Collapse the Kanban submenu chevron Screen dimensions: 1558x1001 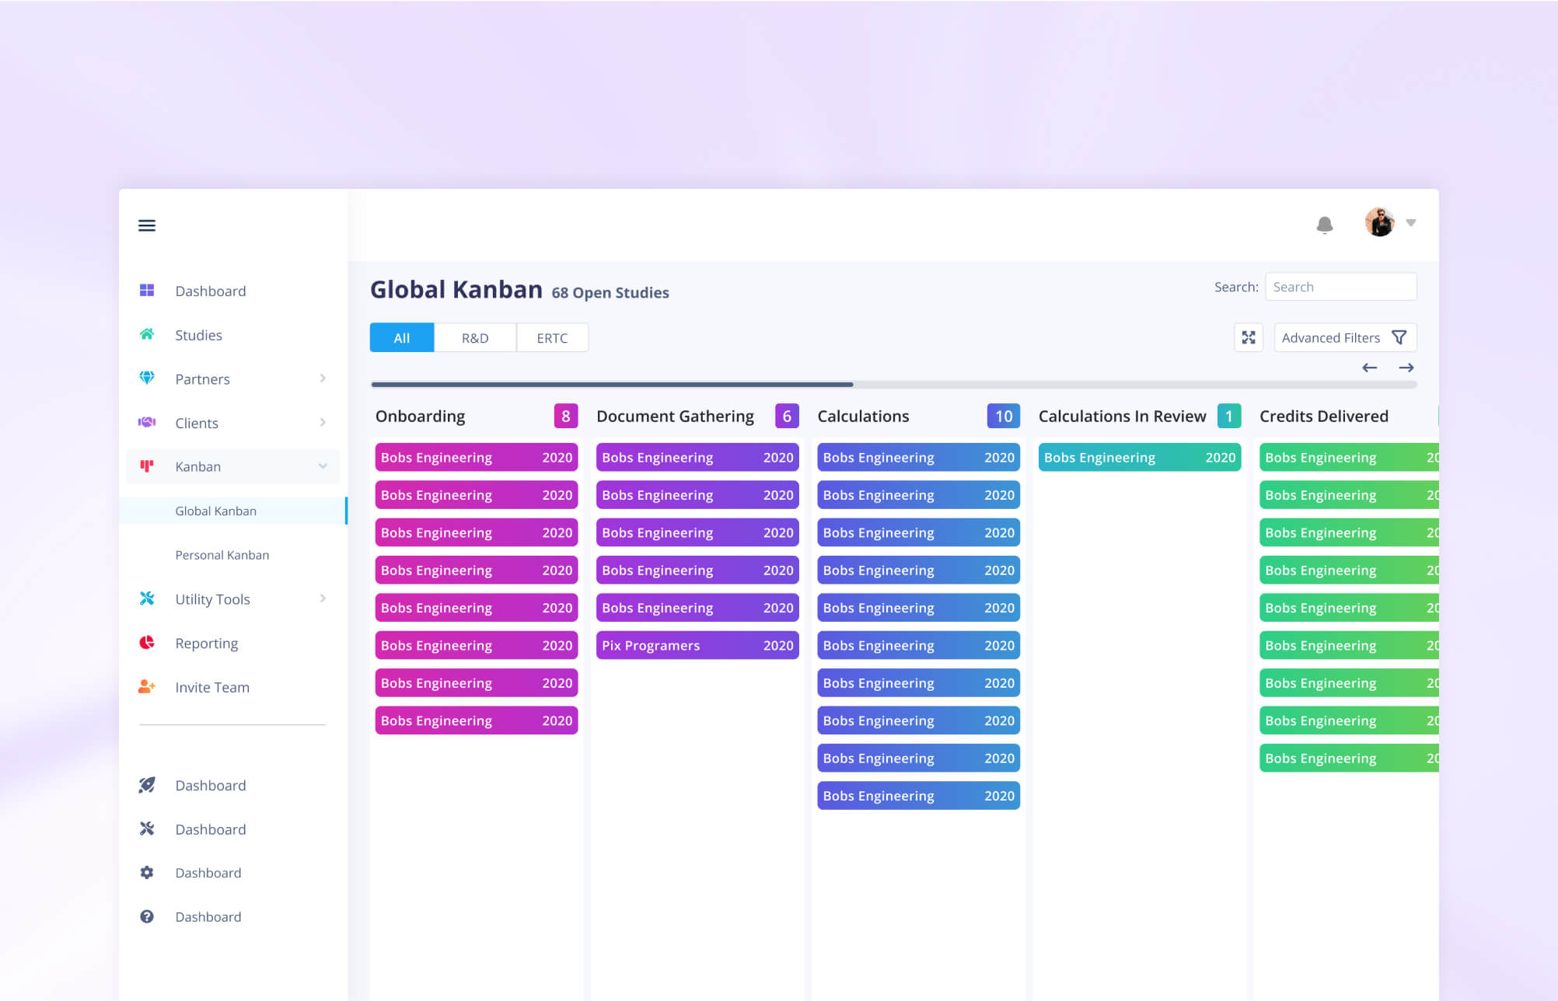[x=323, y=466]
